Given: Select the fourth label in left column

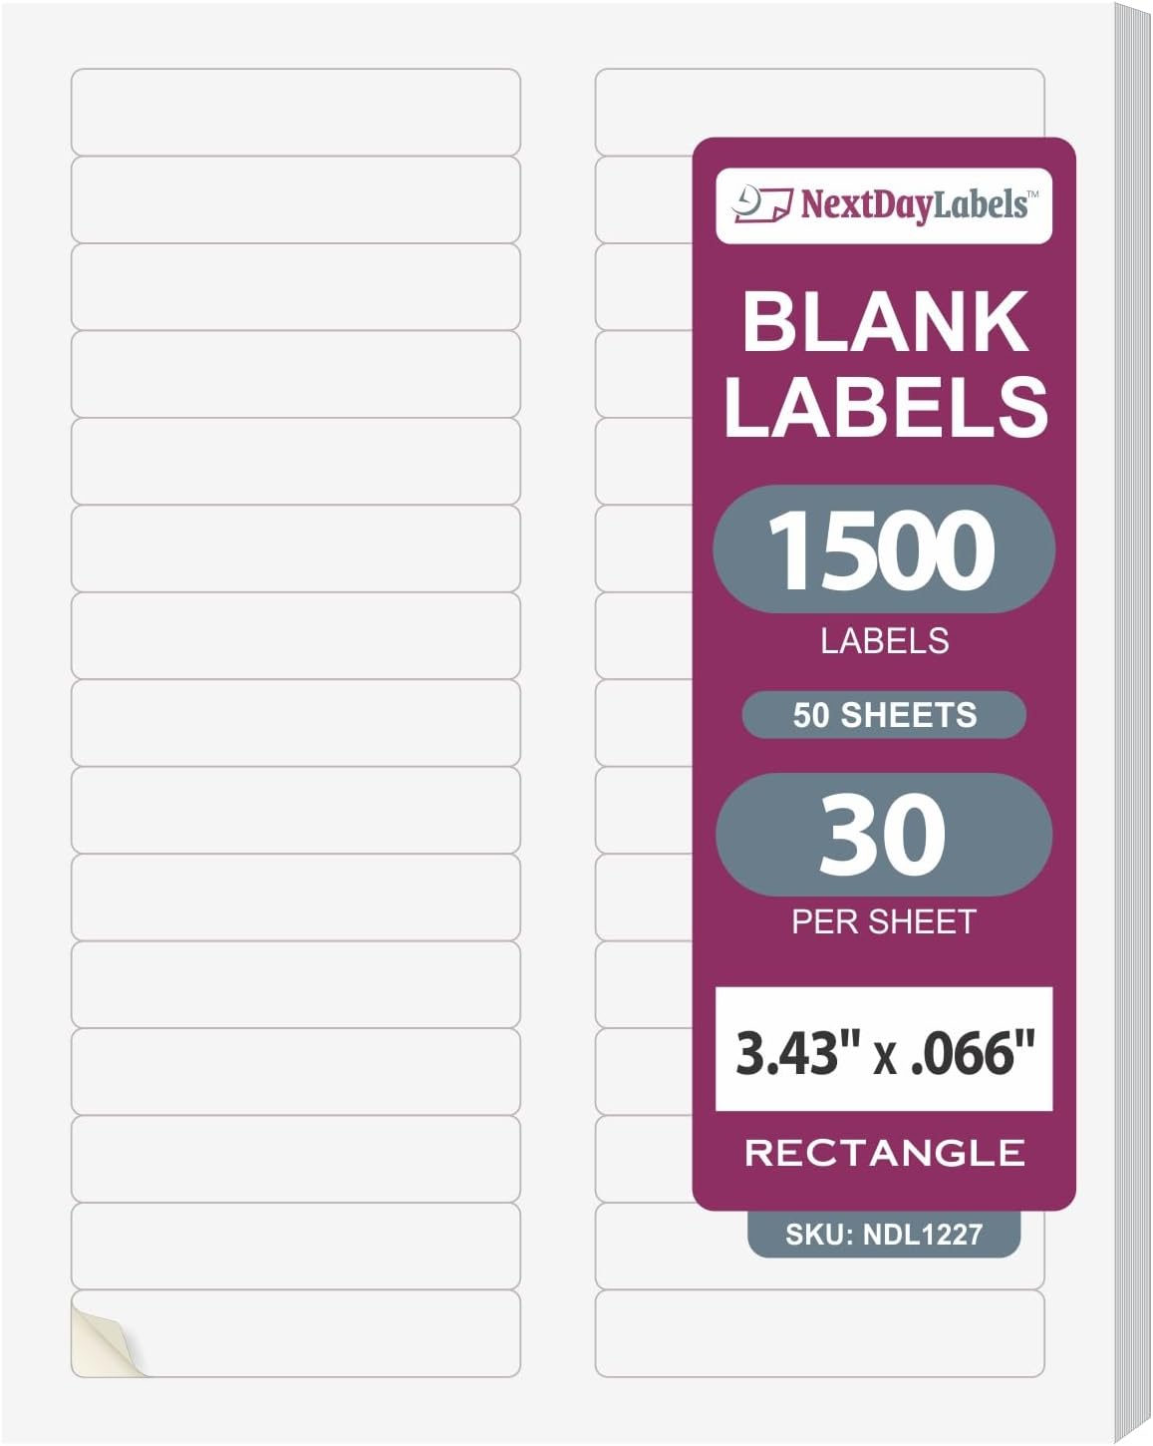Looking at the screenshot, I should pos(296,374).
